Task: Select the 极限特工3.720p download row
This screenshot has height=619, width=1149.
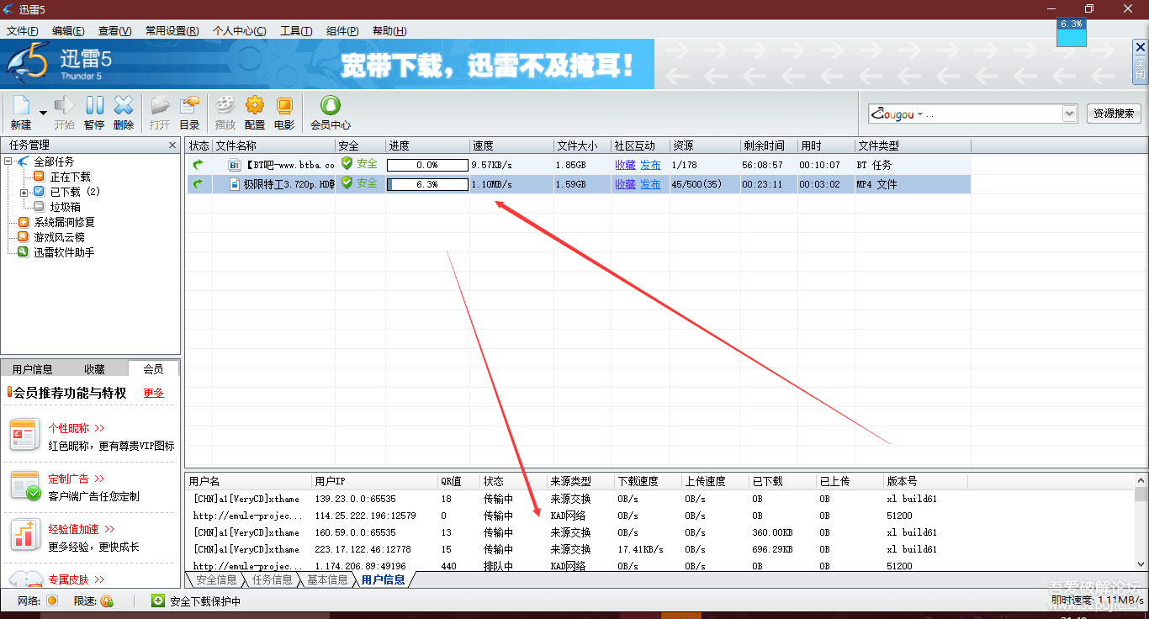Action: [579, 184]
